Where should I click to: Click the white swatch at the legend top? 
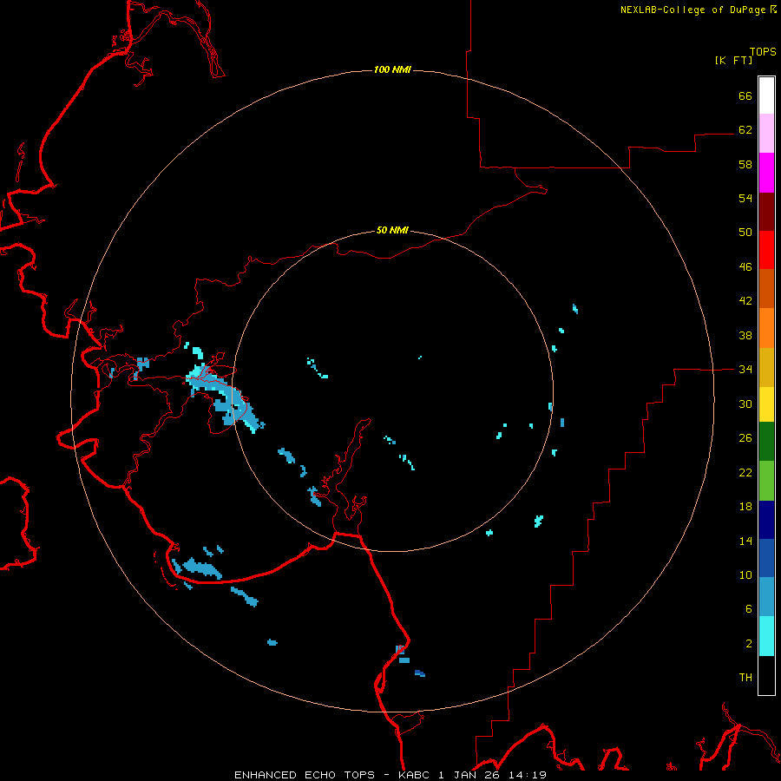point(766,95)
